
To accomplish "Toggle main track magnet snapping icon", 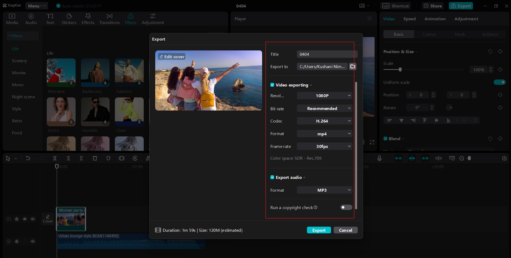I will pos(398,159).
